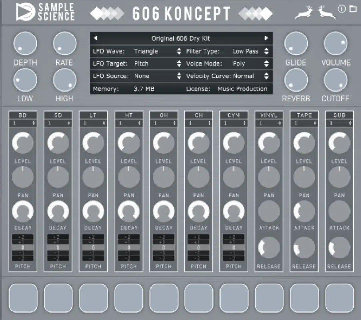Trigger the pad below the BD channel
This screenshot has width=361, height=320.
(23, 298)
